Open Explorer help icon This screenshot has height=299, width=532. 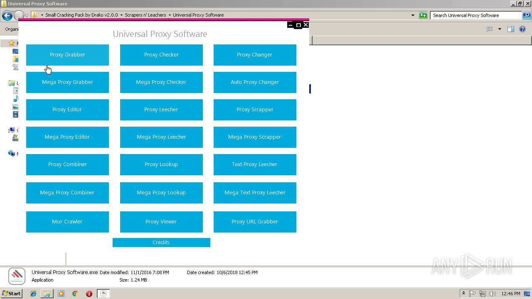click(x=523, y=29)
